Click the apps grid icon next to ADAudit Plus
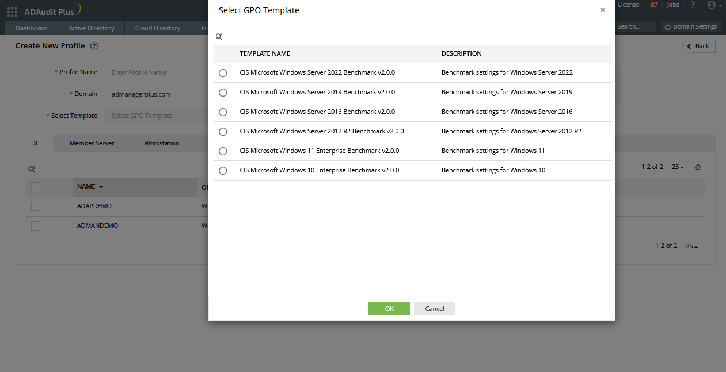Viewport: 726px width, 372px height. (x=12, y=11)
